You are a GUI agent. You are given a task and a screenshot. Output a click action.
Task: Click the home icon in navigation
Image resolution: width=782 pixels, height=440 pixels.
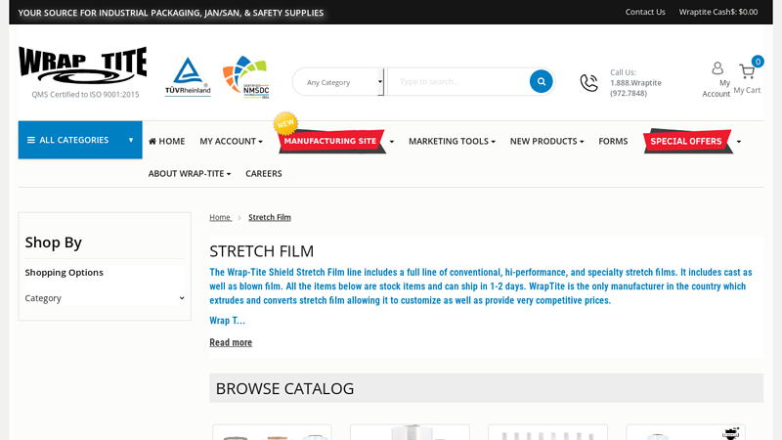click(152, 141)
